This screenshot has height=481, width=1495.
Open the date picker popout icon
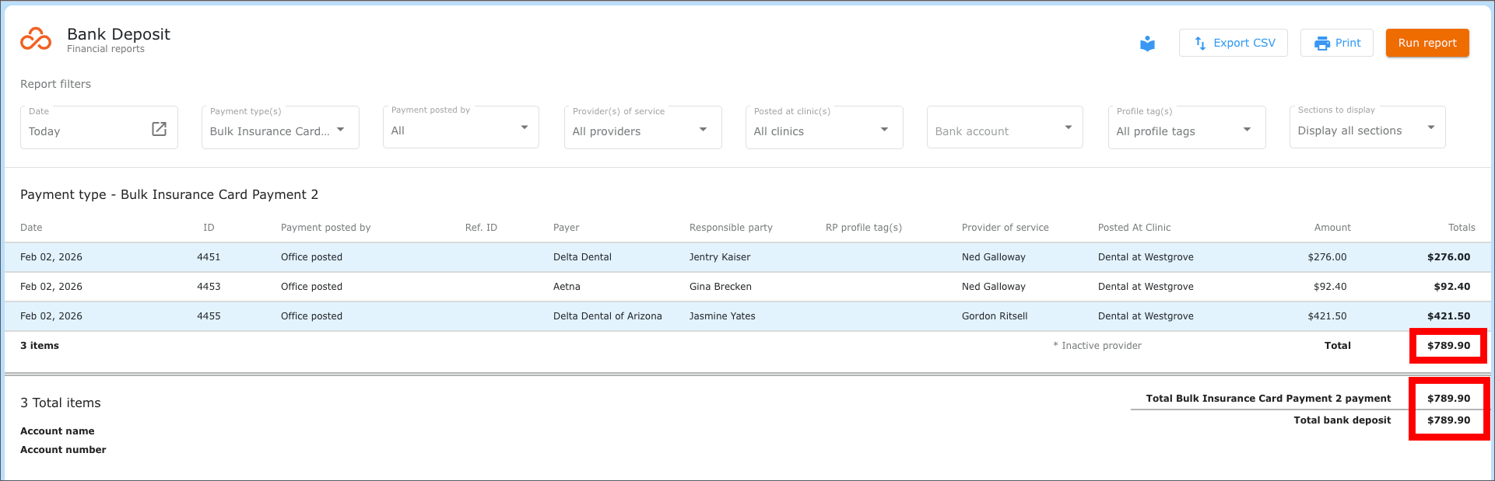tap(159, 129)
